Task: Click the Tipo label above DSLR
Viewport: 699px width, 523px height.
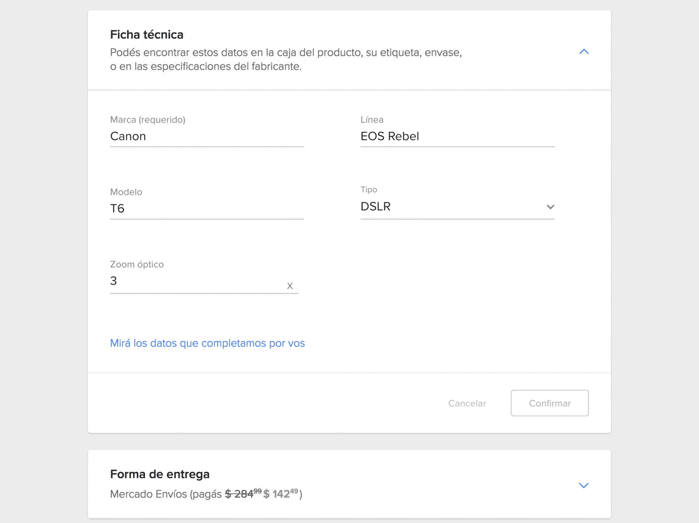Action: tap(369, 190)
